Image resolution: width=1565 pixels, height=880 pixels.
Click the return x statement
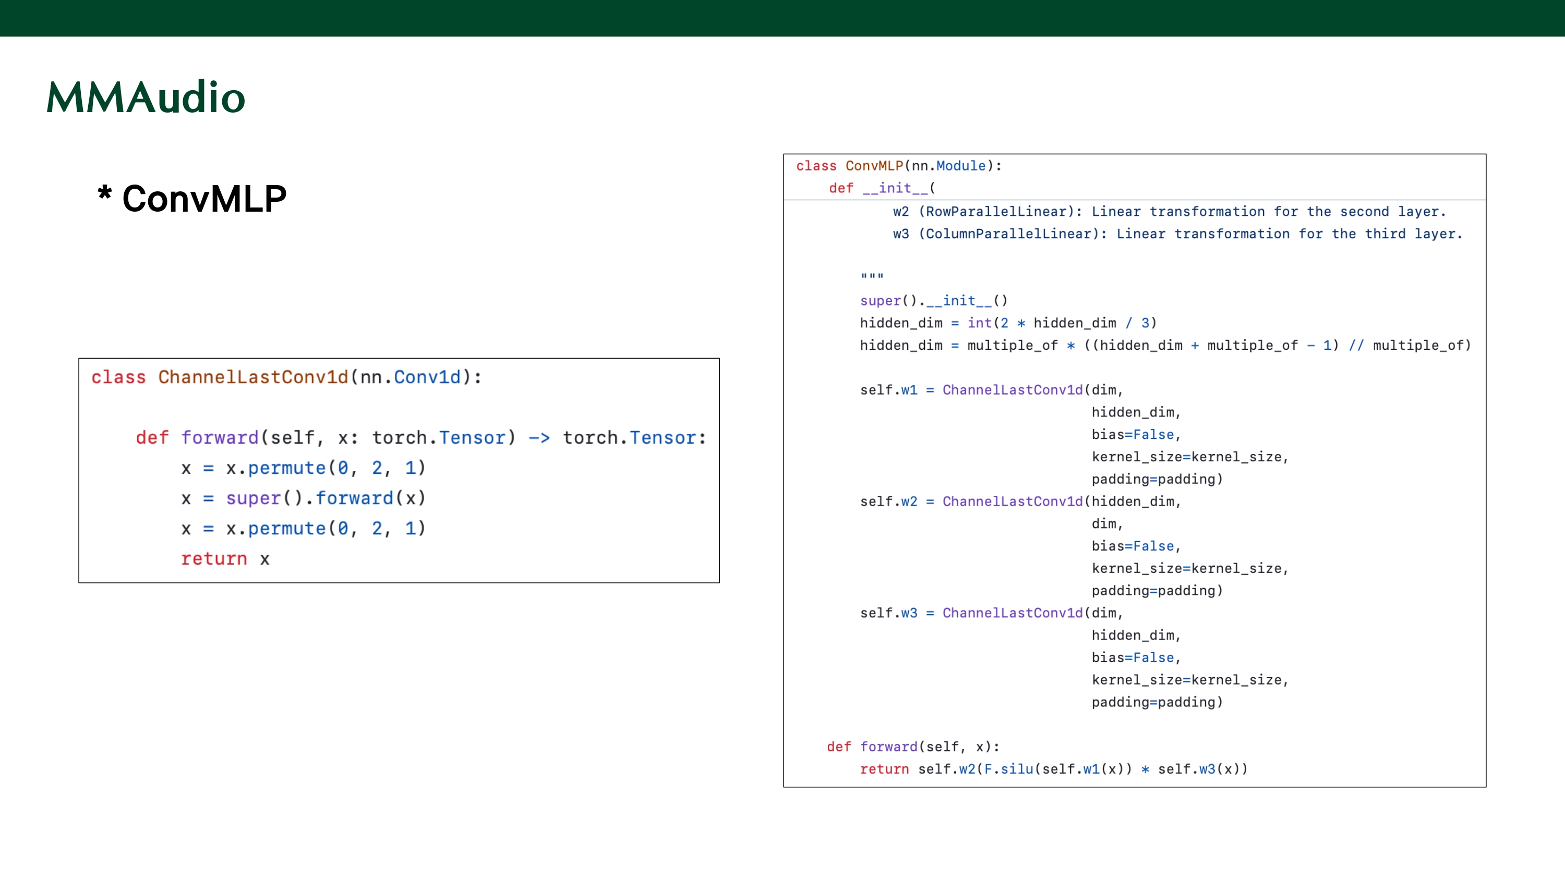click(225, 559)
